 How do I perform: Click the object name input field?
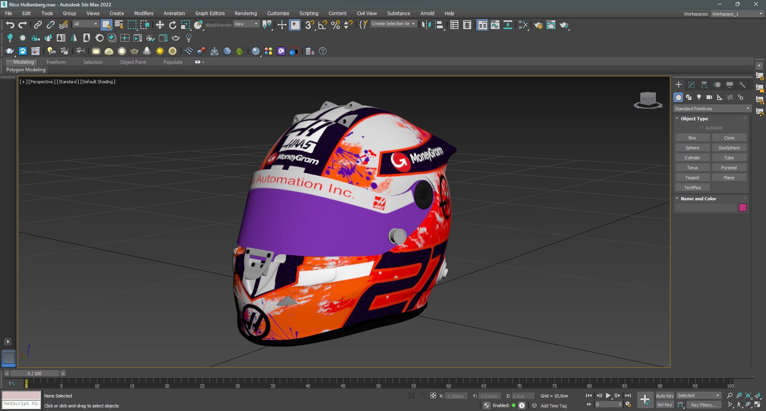point(705,207)
